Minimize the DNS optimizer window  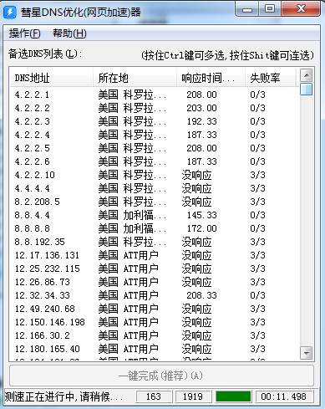coord(247,10)
